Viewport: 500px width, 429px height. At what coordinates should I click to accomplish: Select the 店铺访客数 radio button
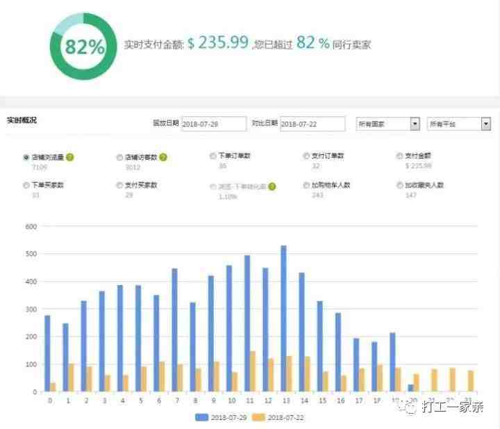119,157
